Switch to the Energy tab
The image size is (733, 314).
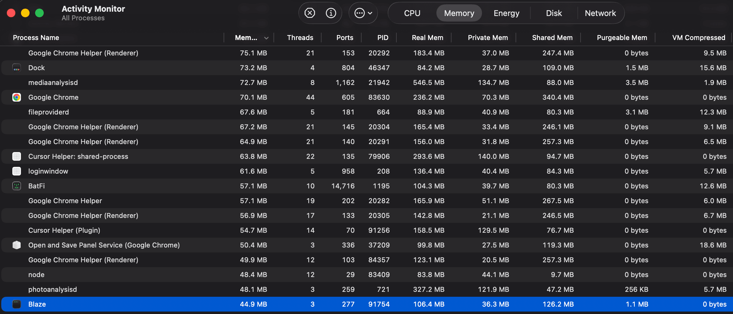coord(506,13)
